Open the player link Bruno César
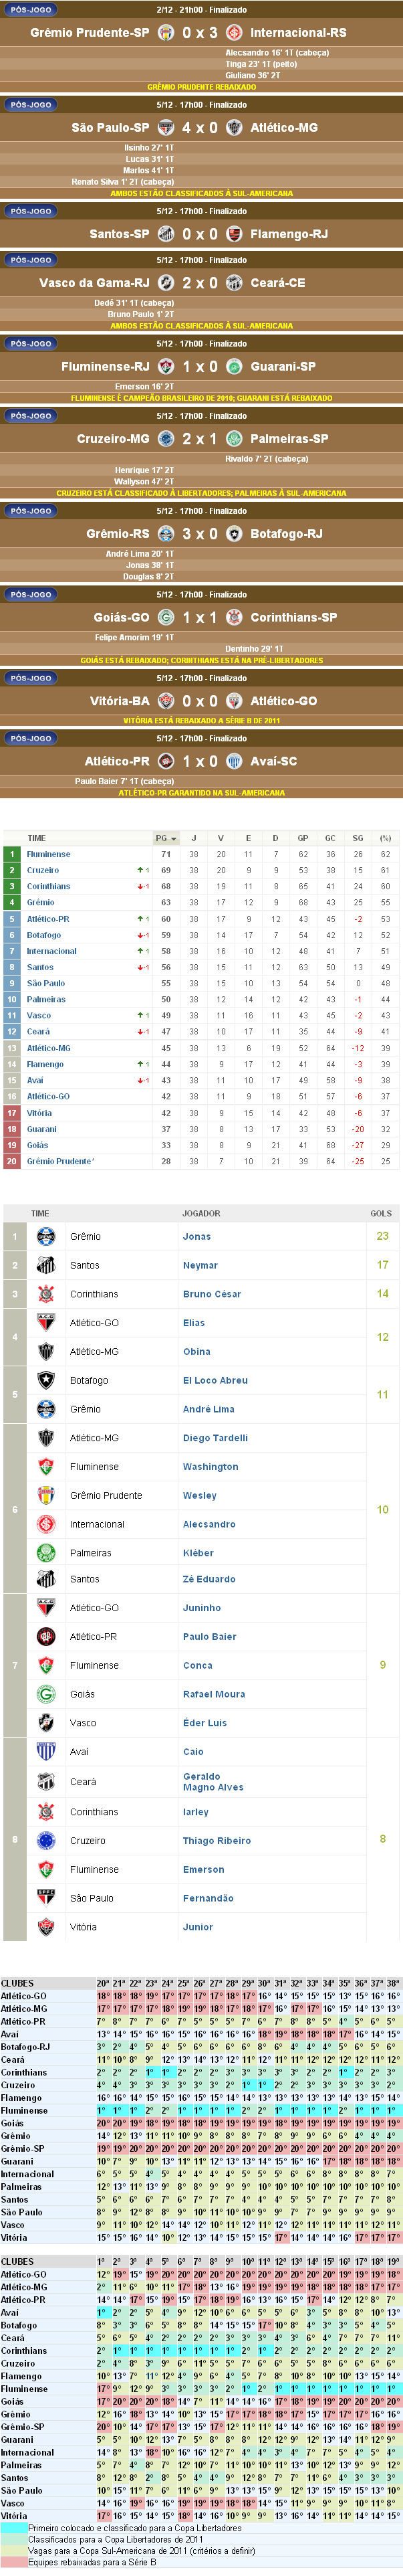Screen dimensions: 403x2576 [212, 1295]
